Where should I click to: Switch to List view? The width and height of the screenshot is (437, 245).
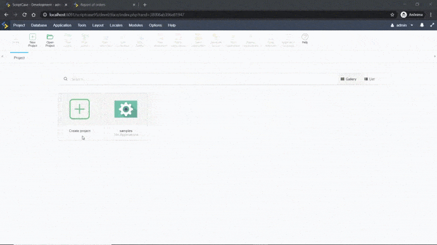(369, 79)
